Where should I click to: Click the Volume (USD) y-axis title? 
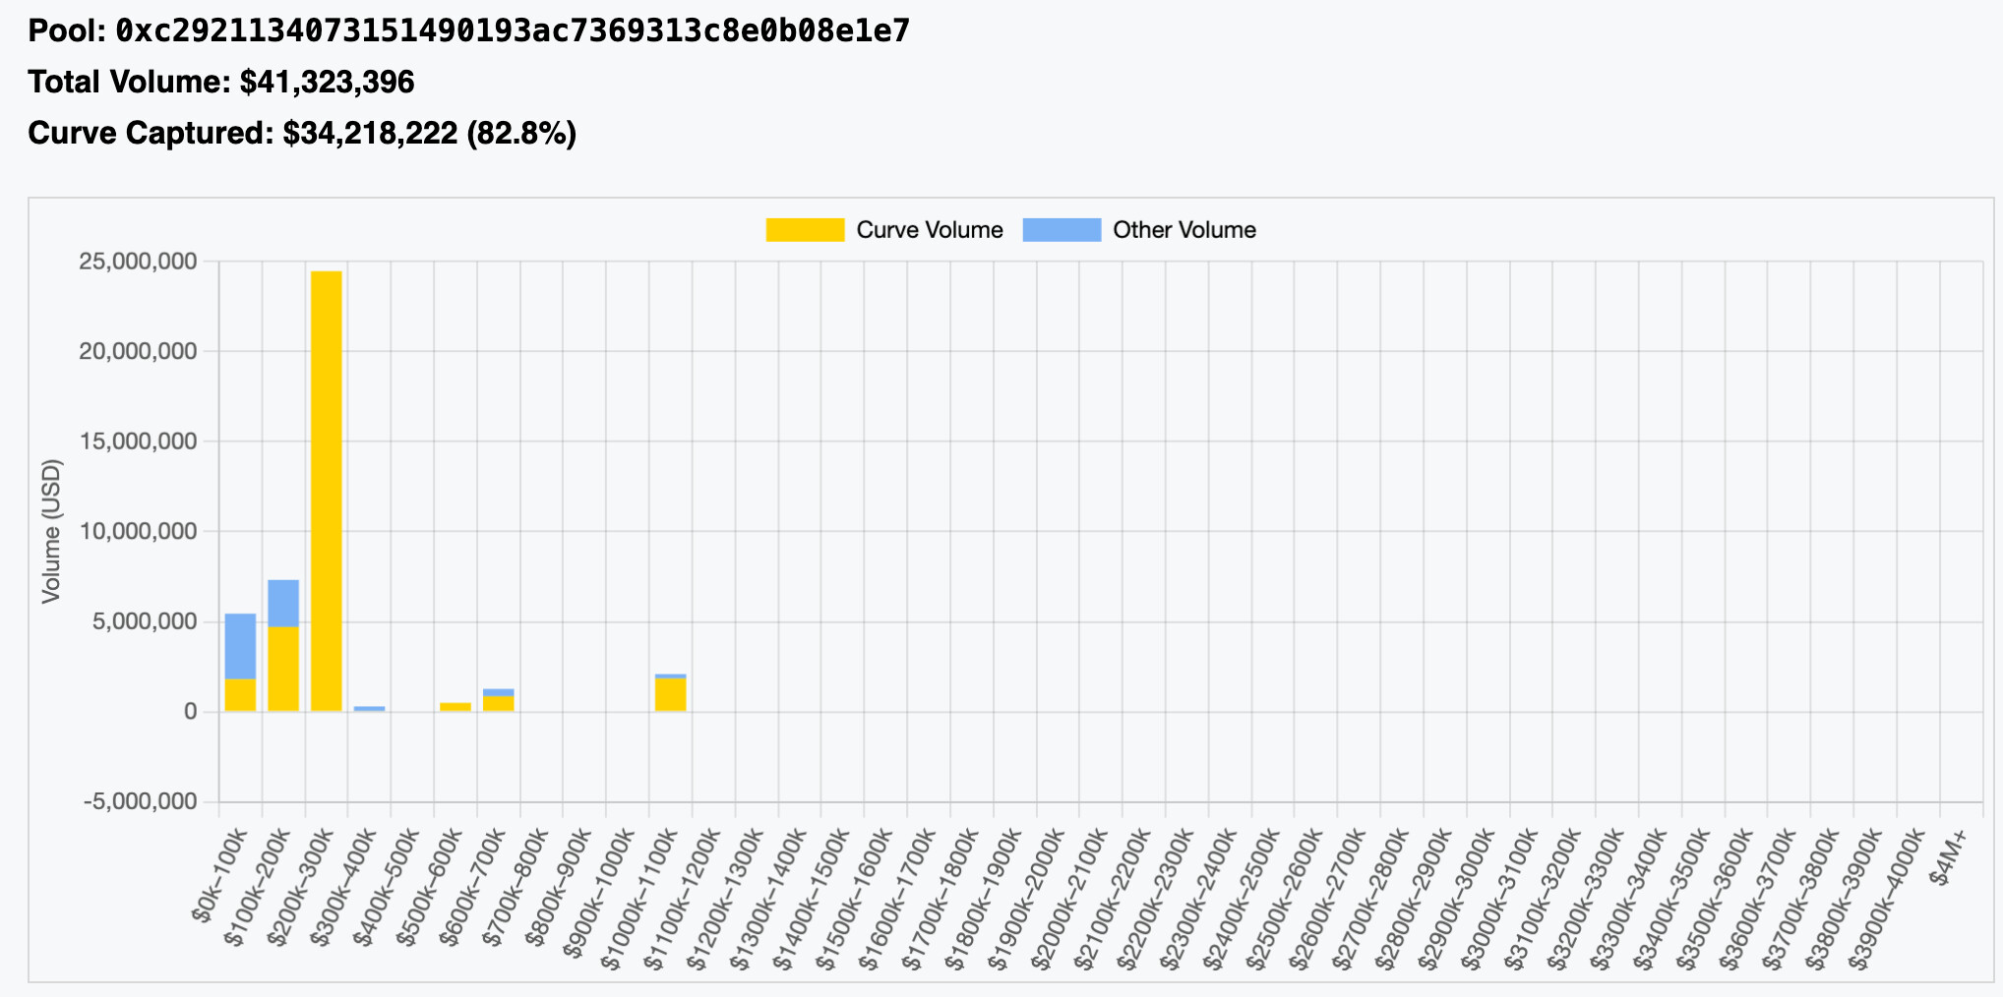(x=52, y=532)
